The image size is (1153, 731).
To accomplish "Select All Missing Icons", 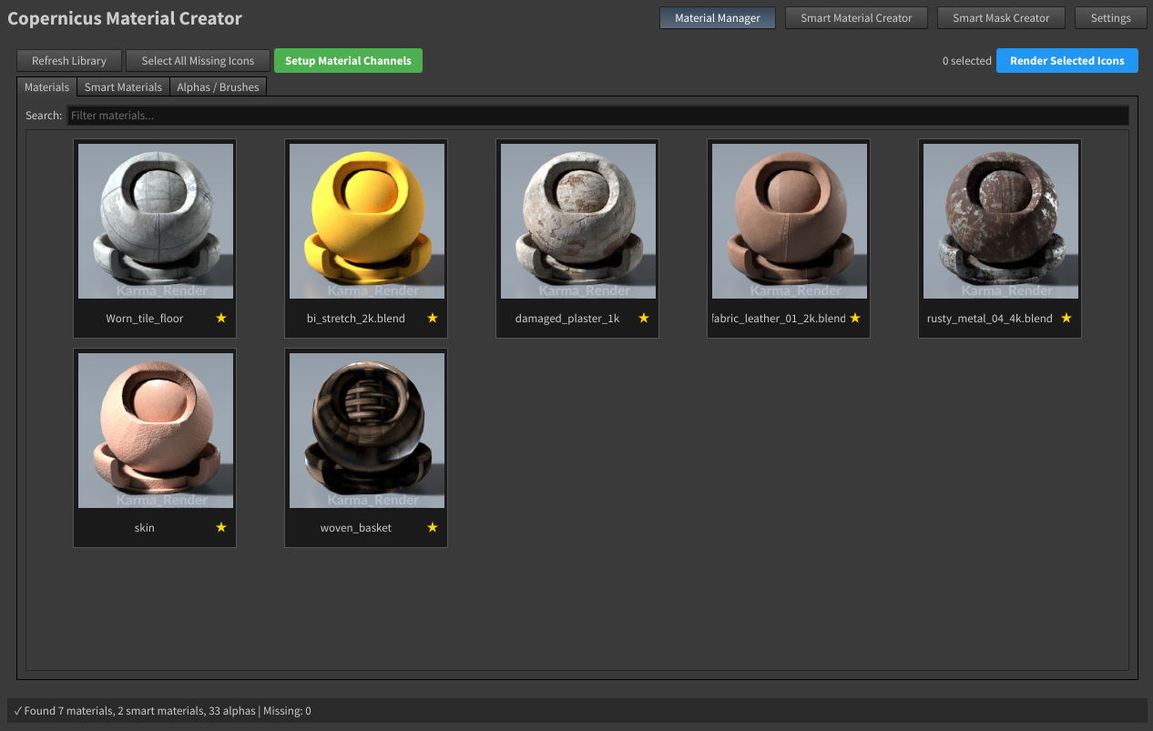I will (x=197, y=60).
